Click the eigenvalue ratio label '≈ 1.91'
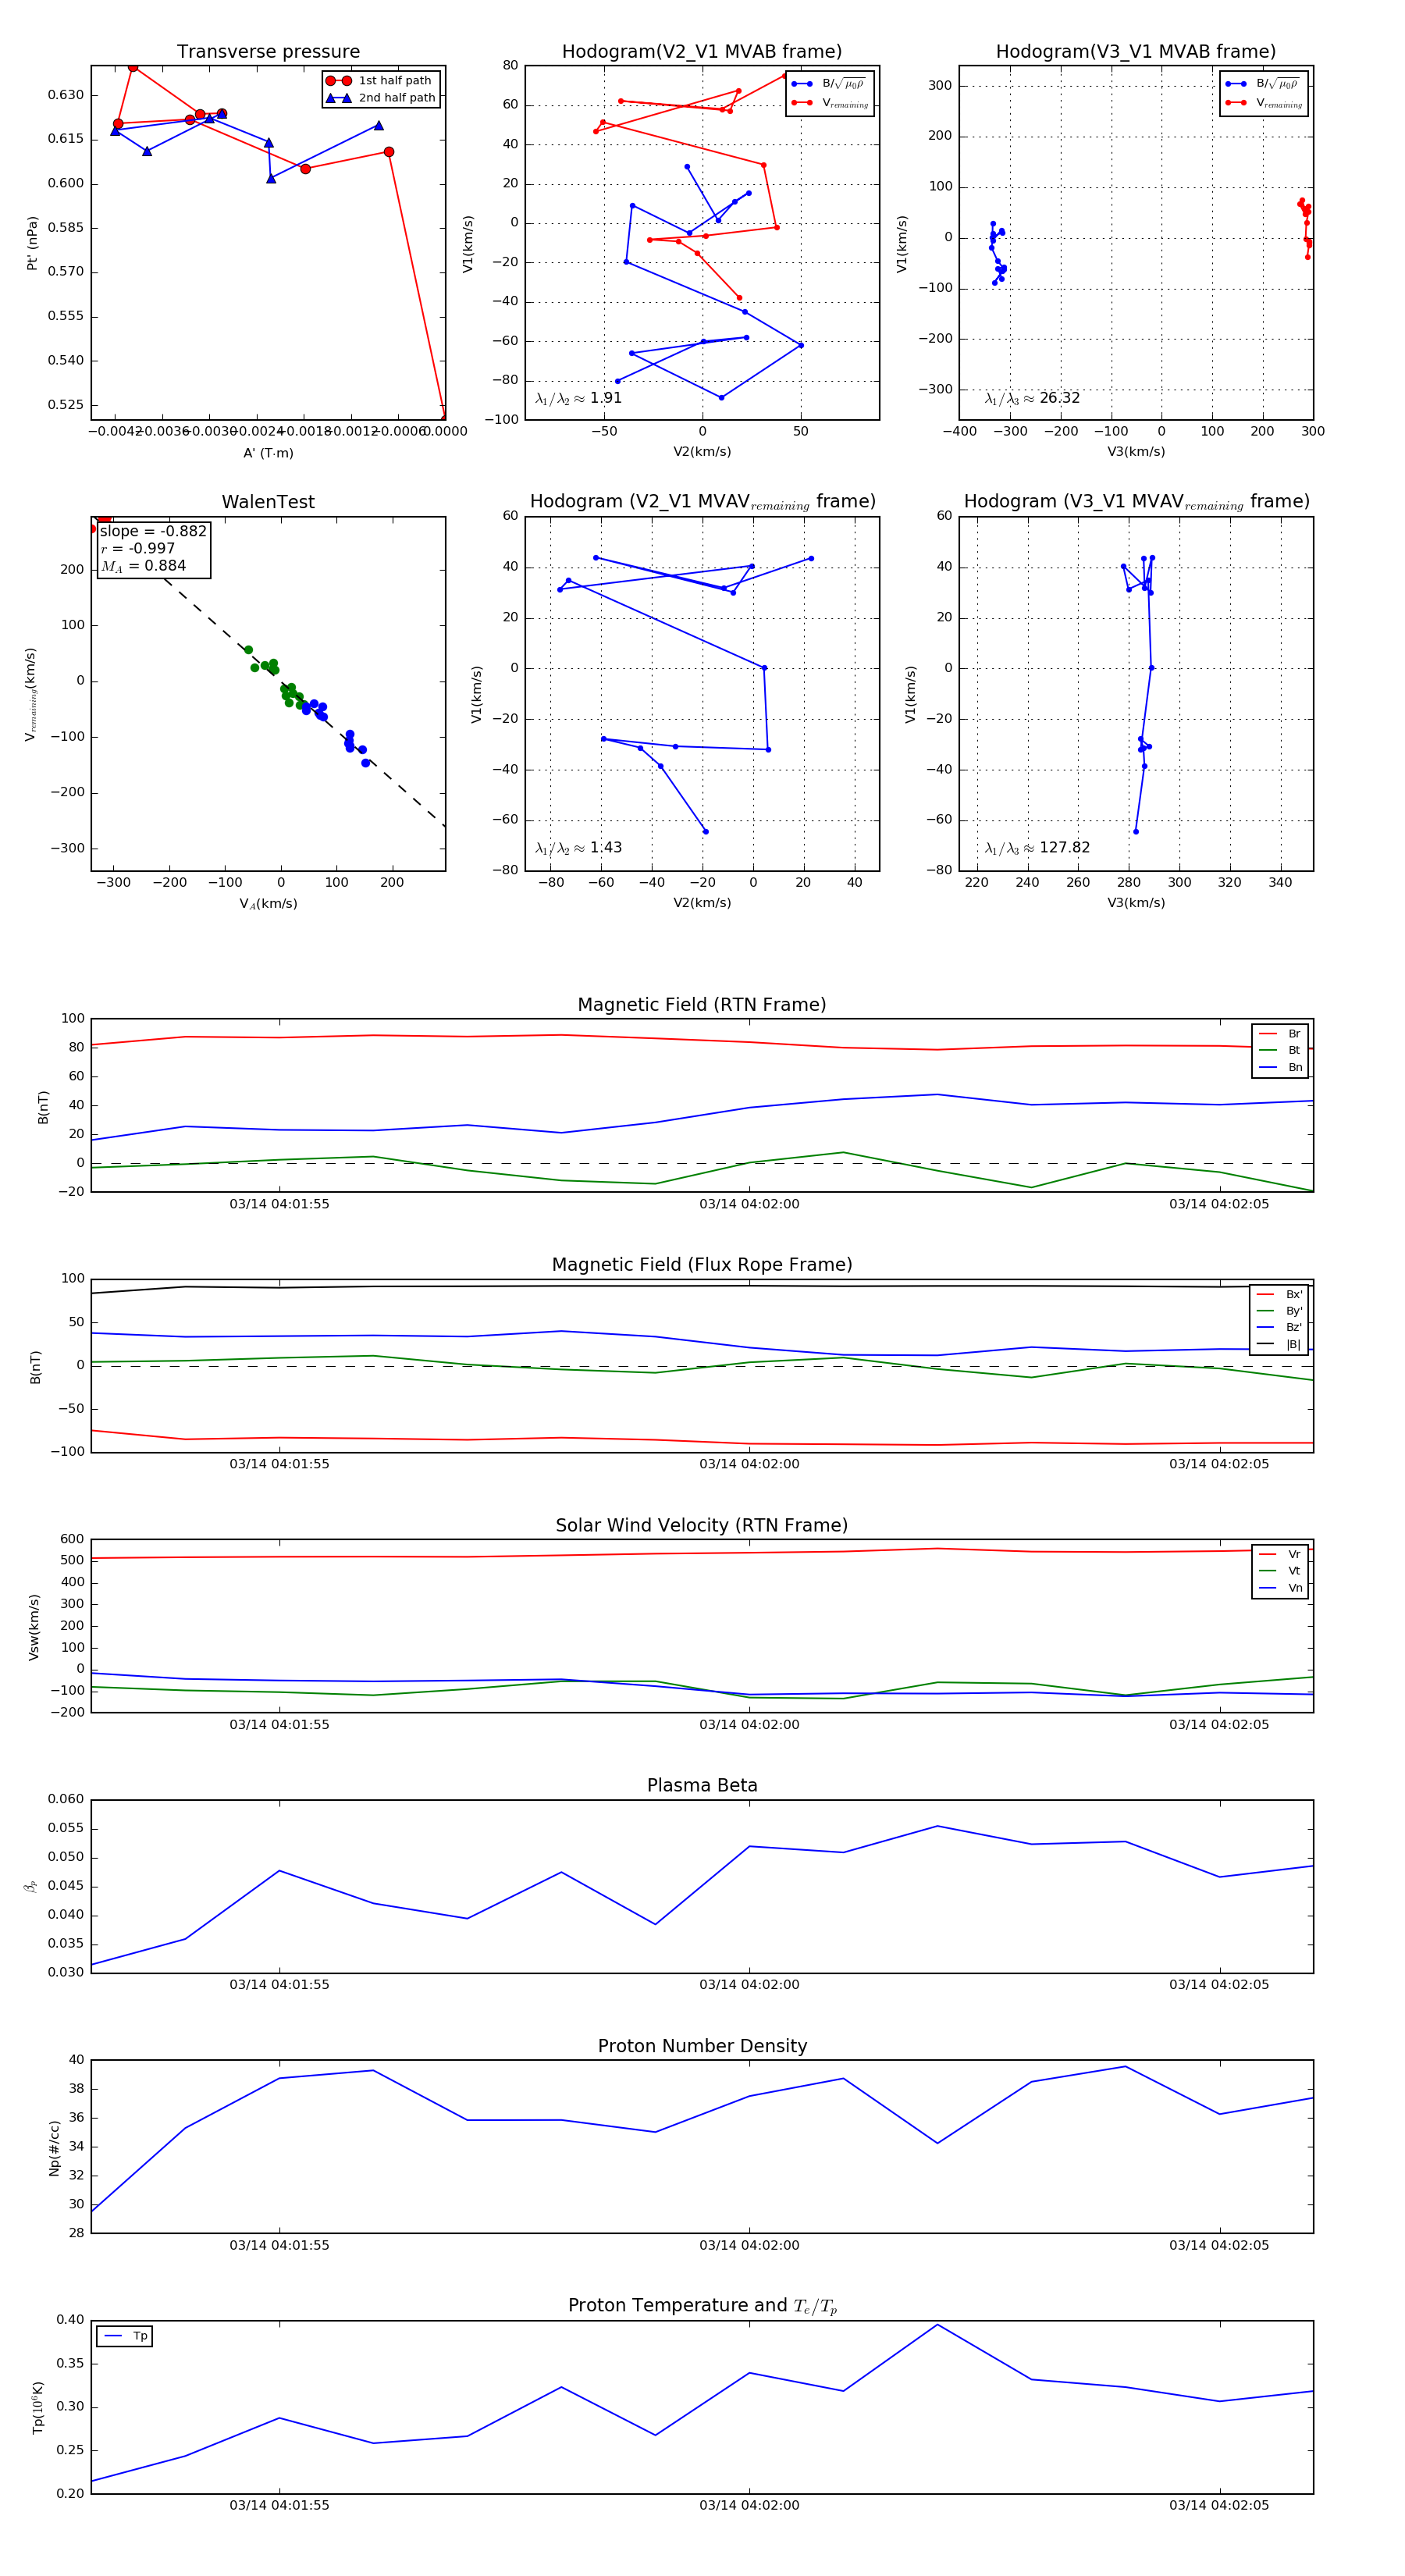 coord(579,398)
